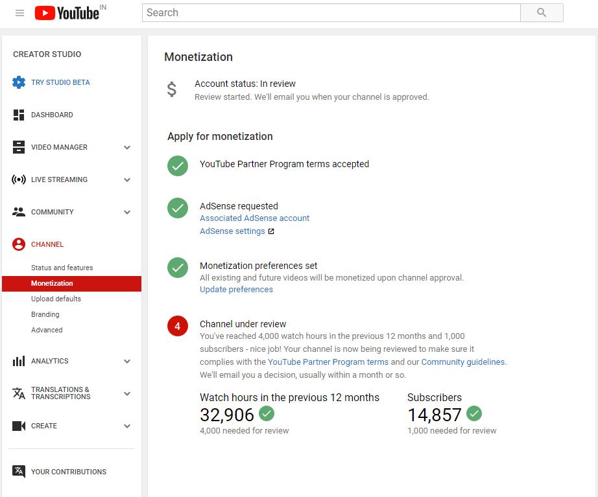
Task: Open Community guidelines link
Action: [x=463, y=362]
